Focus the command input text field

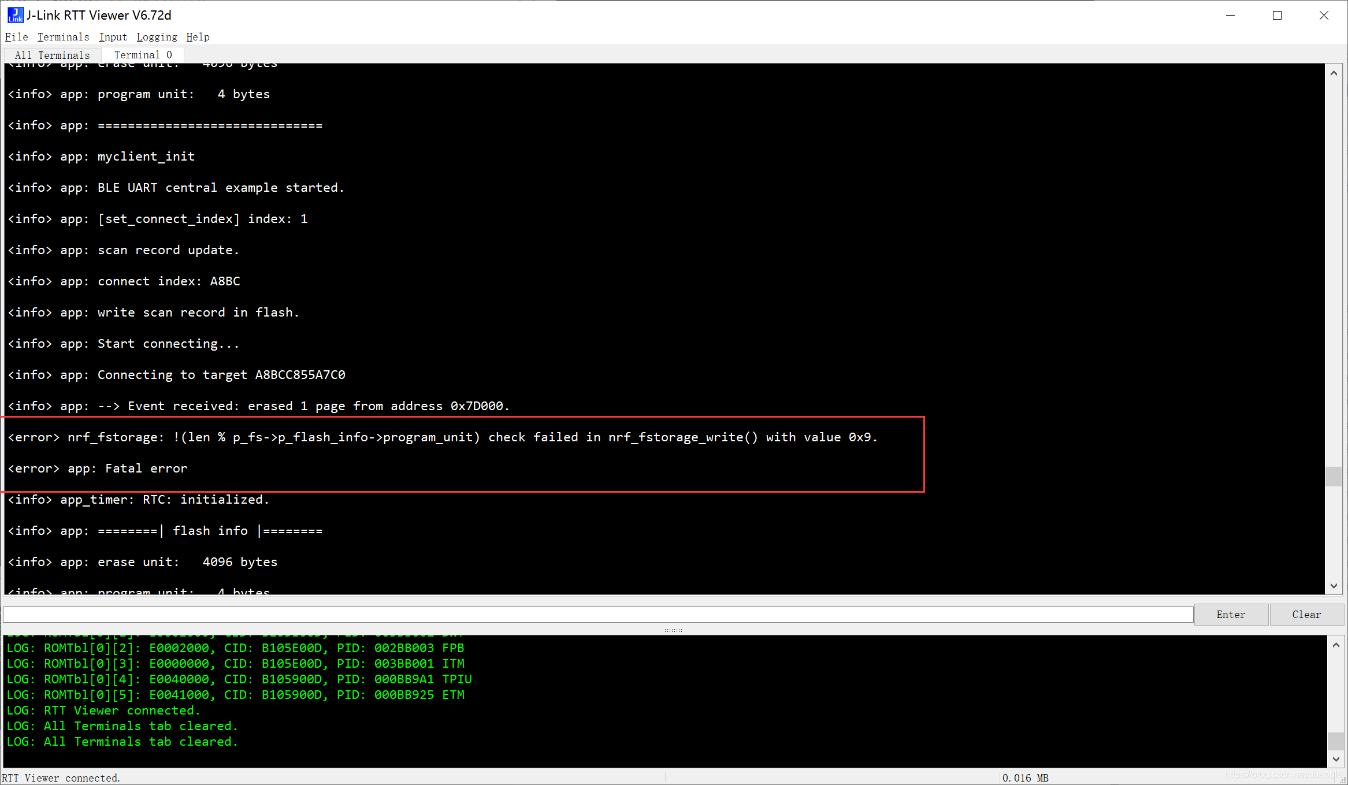pyautogui.click(x=597, y=615)
